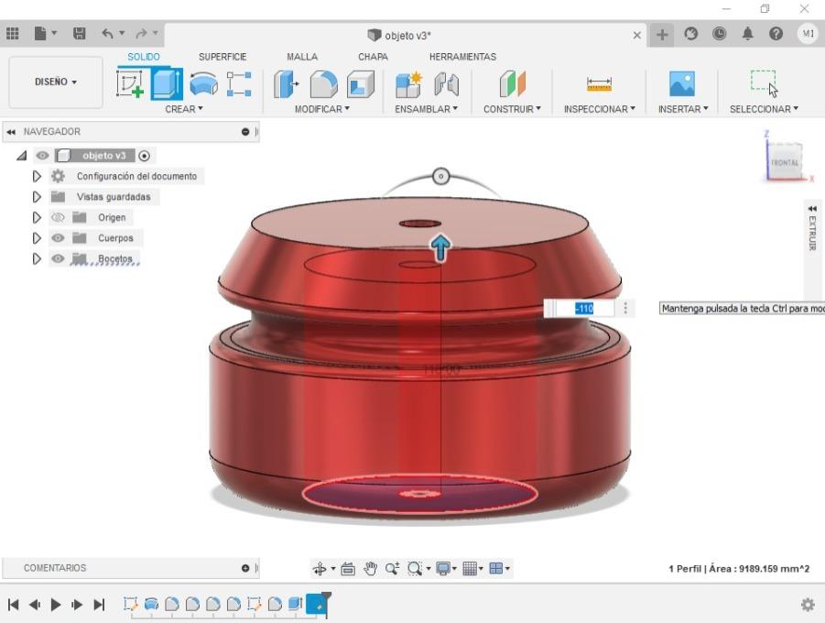Switch to the CHAPA tab
The image size is (825, 623).
click(x=373, y=57)
